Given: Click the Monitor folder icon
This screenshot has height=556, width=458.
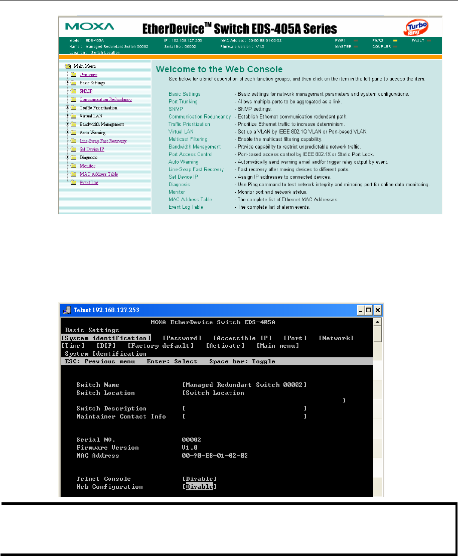Looking at the screenshot, I should pyautogui.click(x=73, y=166).
